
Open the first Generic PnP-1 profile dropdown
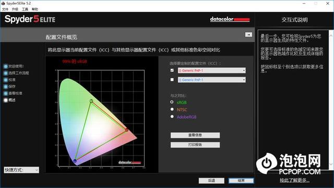point(212,70)
